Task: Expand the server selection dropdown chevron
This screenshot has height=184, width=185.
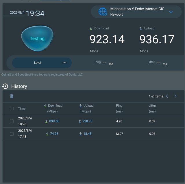Action: tap(171, 12)
